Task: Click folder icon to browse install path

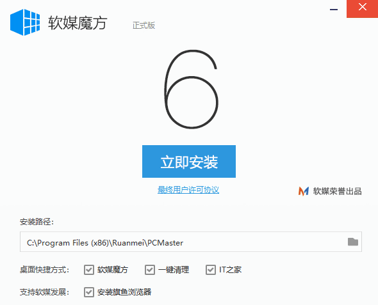Action: click(352, 242)
